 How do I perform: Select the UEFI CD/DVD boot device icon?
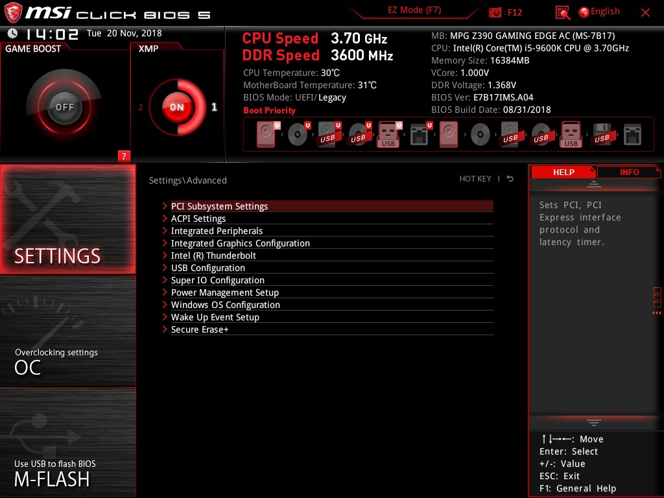click(x=298, y=134)
